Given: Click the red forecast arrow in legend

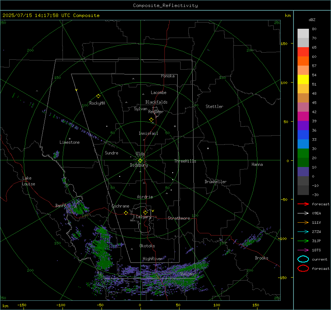Looking at the screenshot, I should pyautogui.click(x=303, y=204).
